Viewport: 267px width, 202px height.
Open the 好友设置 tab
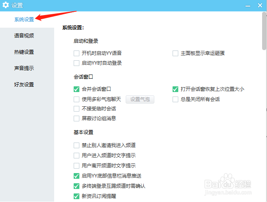pos(24,84)
